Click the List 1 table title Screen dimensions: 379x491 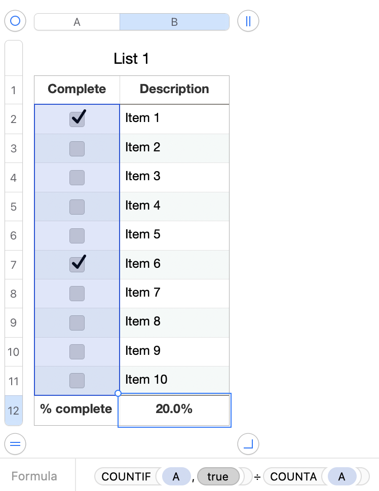tap(131, 59)
